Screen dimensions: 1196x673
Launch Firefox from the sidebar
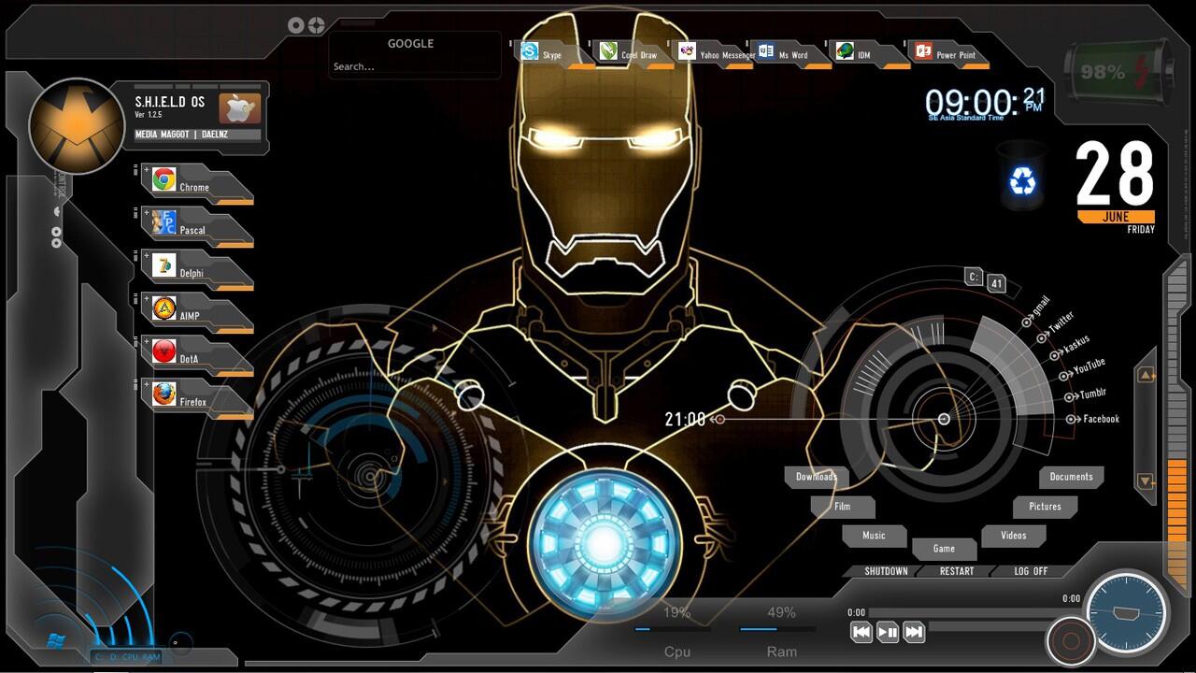point(164,394)
